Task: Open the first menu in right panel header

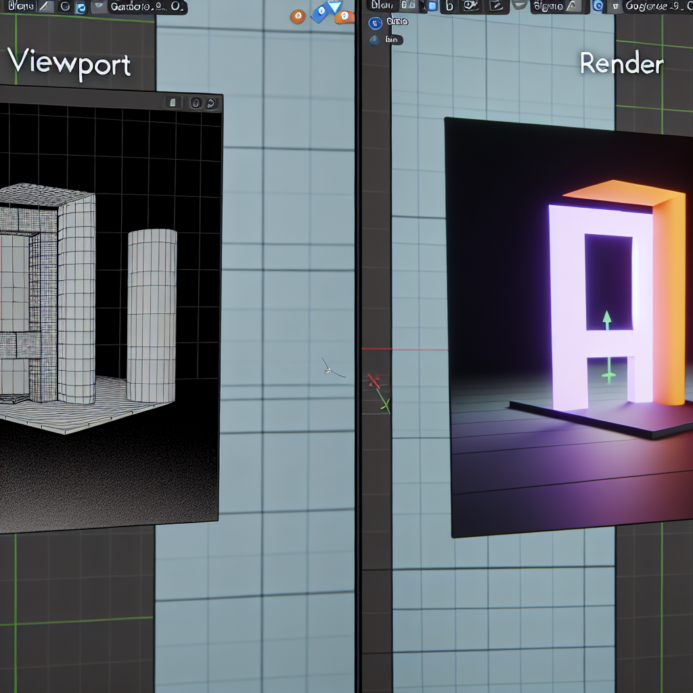Action: tap(378, 6)
